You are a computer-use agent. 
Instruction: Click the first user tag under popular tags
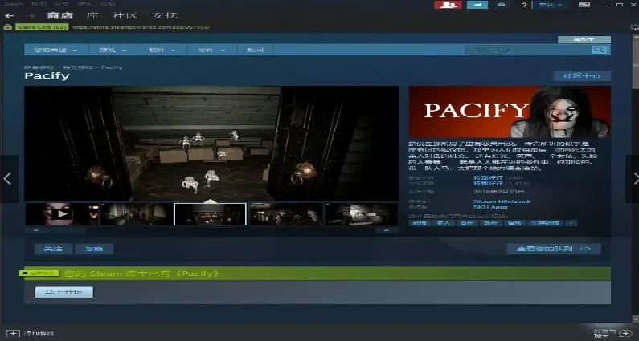pos(420,223)
